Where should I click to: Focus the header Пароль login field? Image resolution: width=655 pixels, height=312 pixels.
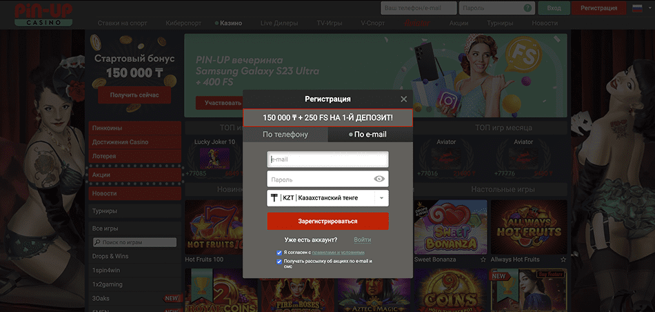pyautogui.click(x=497, y=8)
